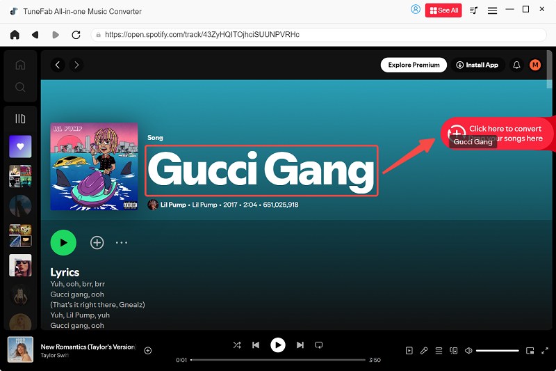Save the now playing song to library

click(148, 351)
